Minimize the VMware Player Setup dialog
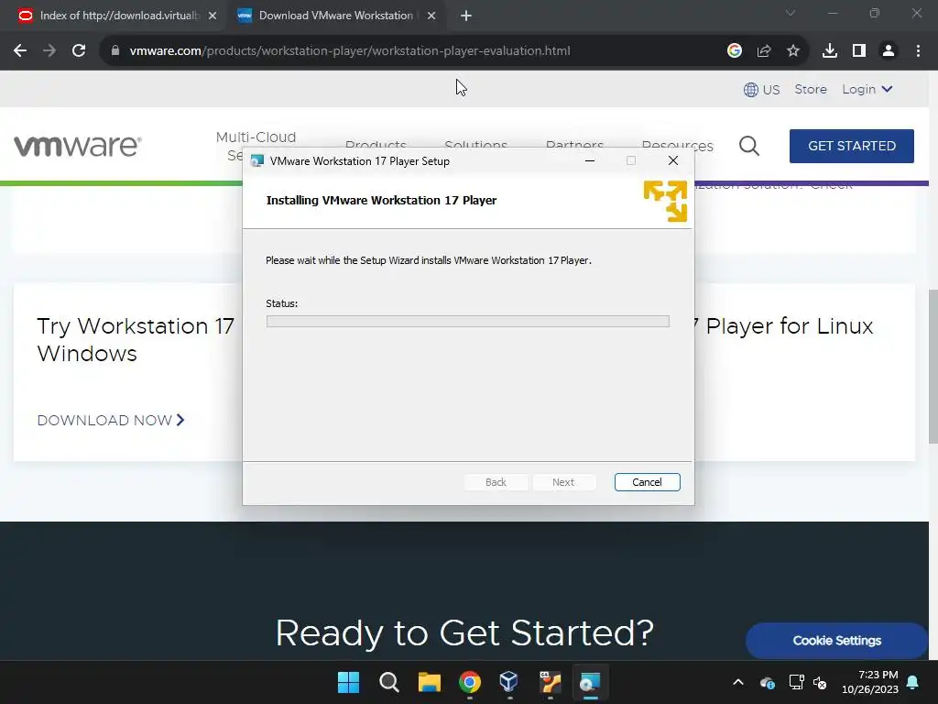938x704 pixels. click(590, 160)
